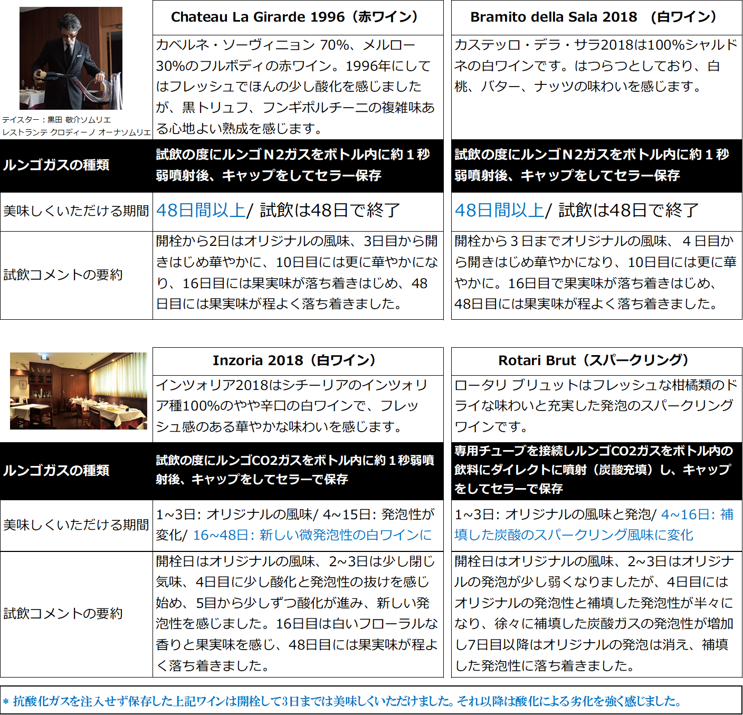Click the caption レストランテ クロディーノ オーナソムリエ
743x715 pixels.
click(77, 132)
